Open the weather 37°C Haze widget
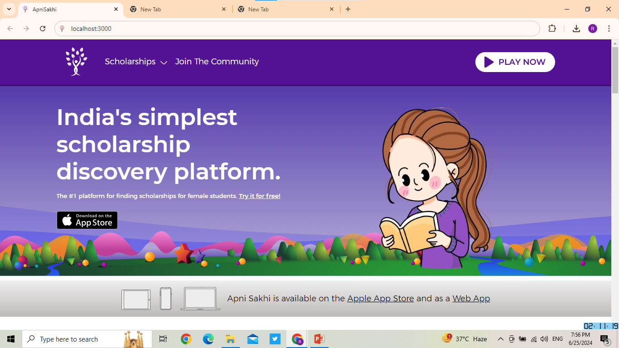619x348 pixels. pos(465,338)
